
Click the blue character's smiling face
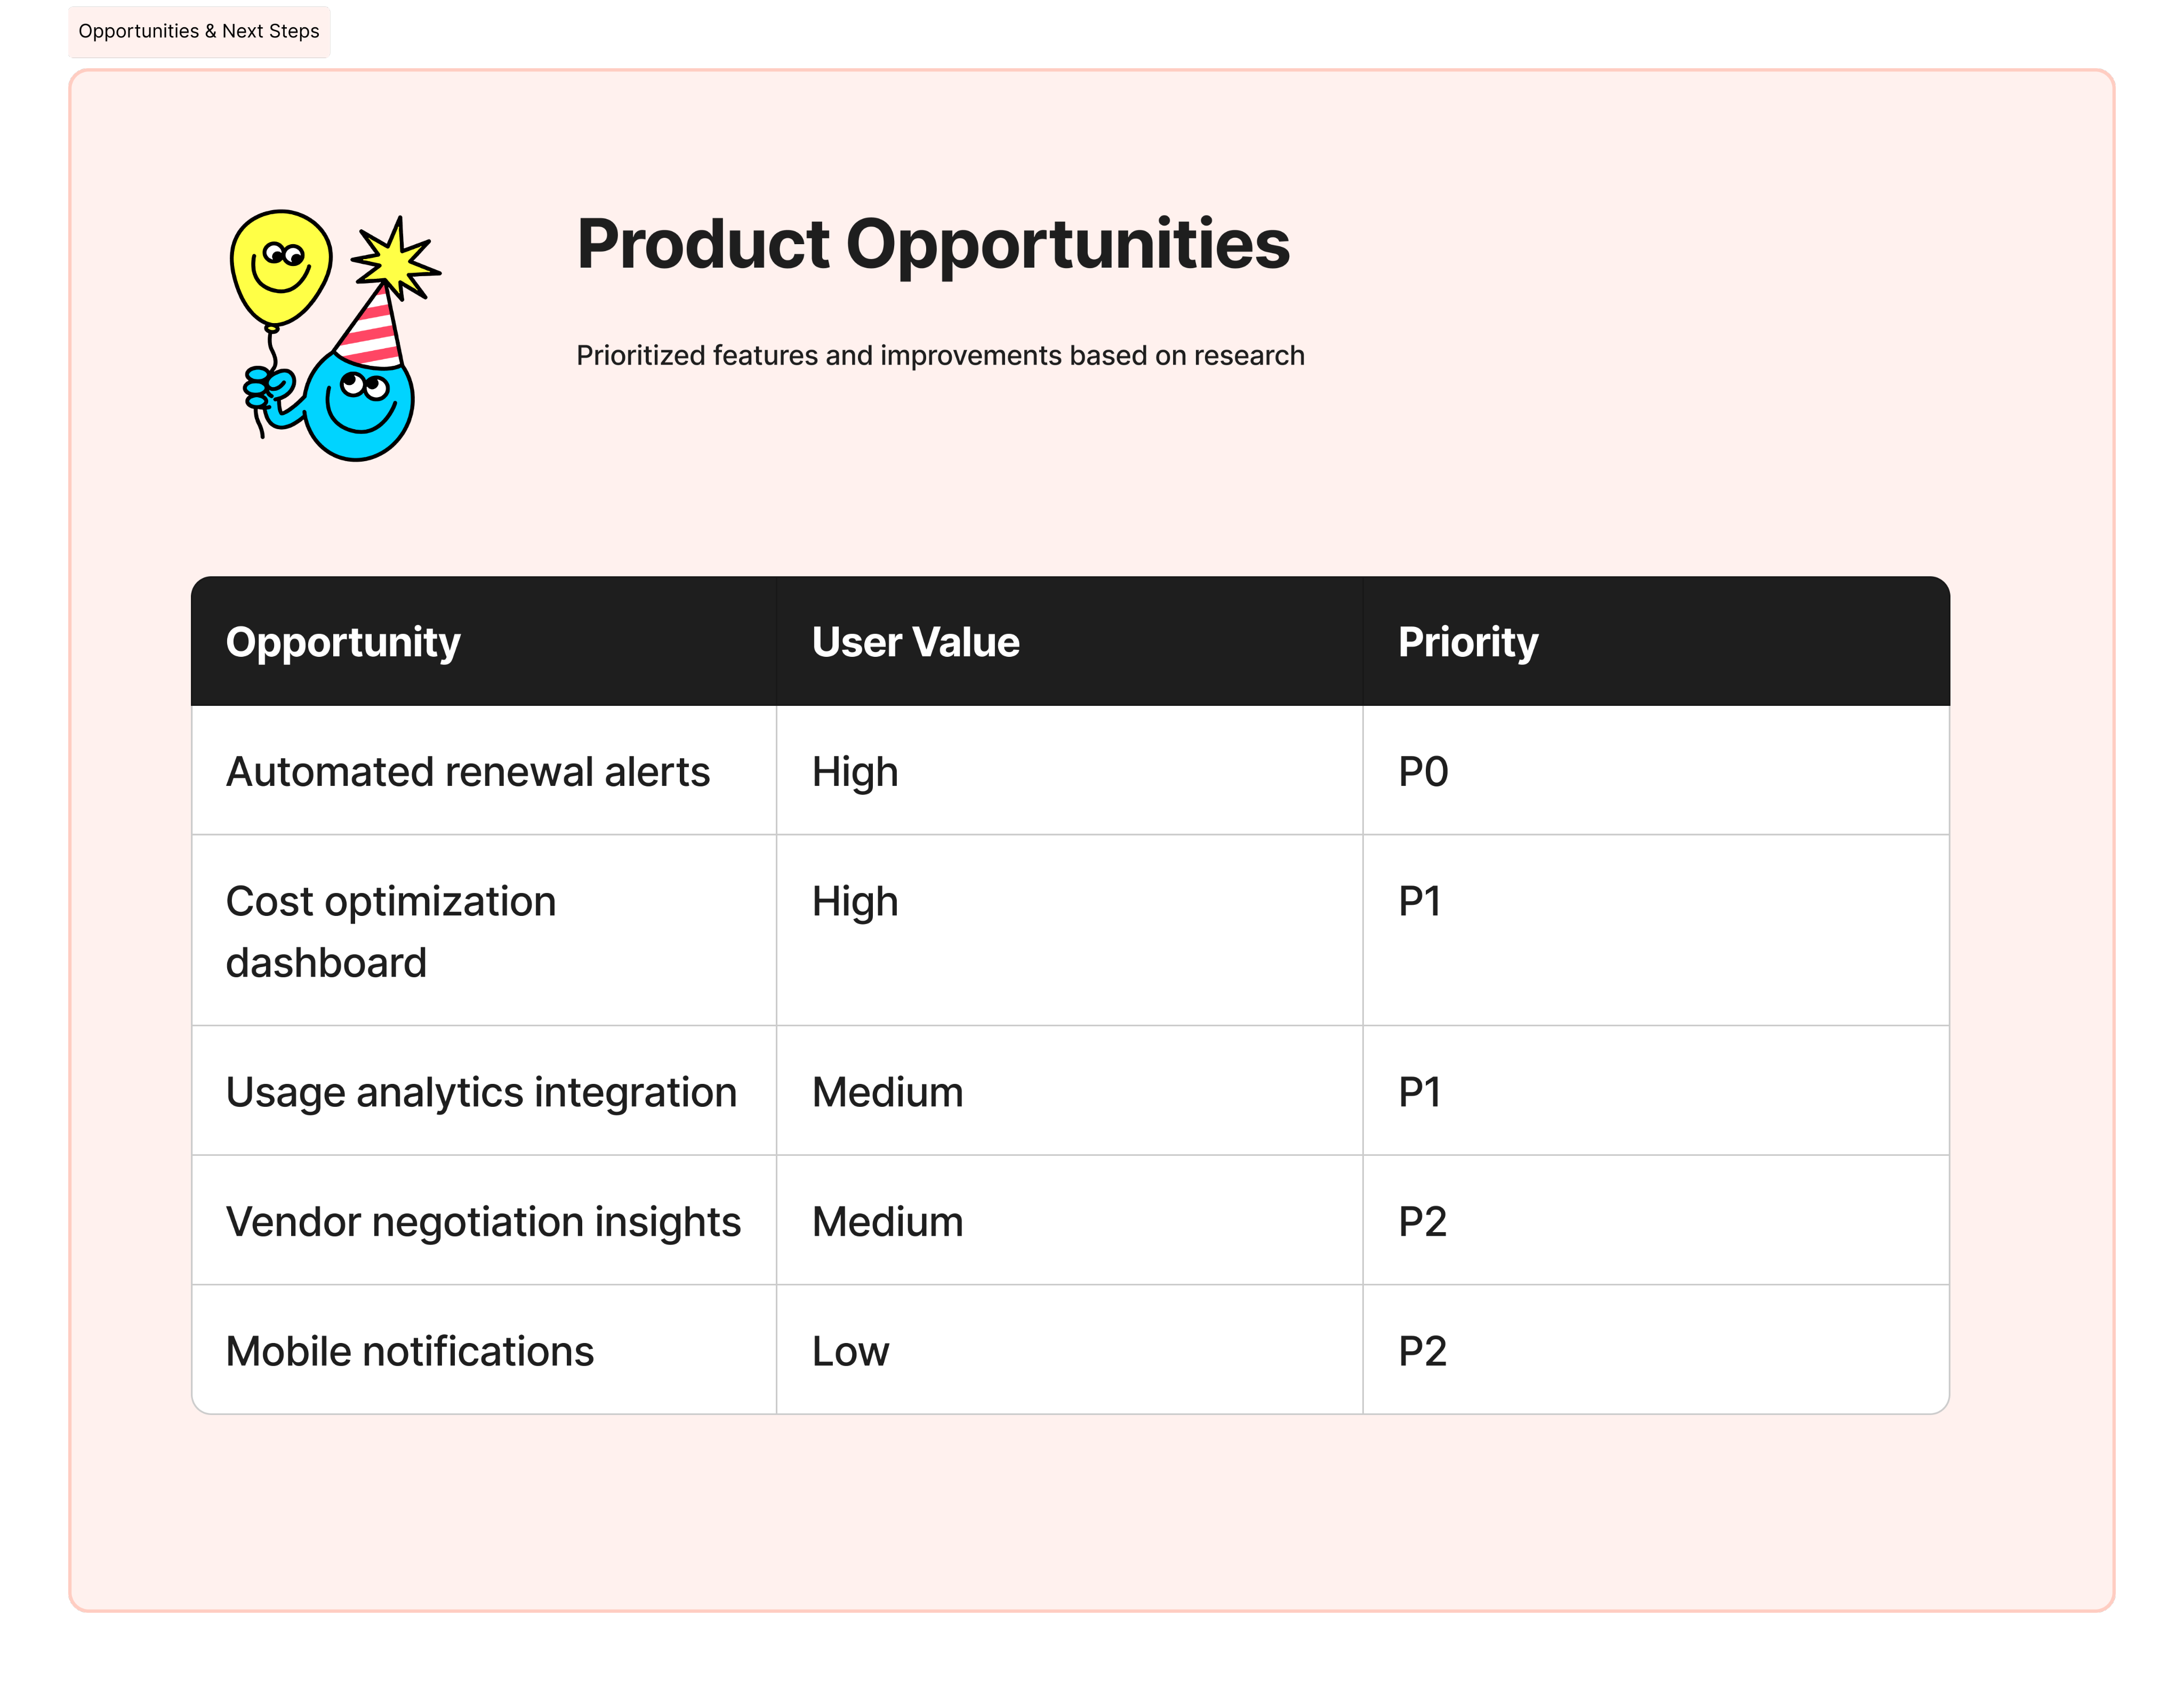tap(360, 405)
